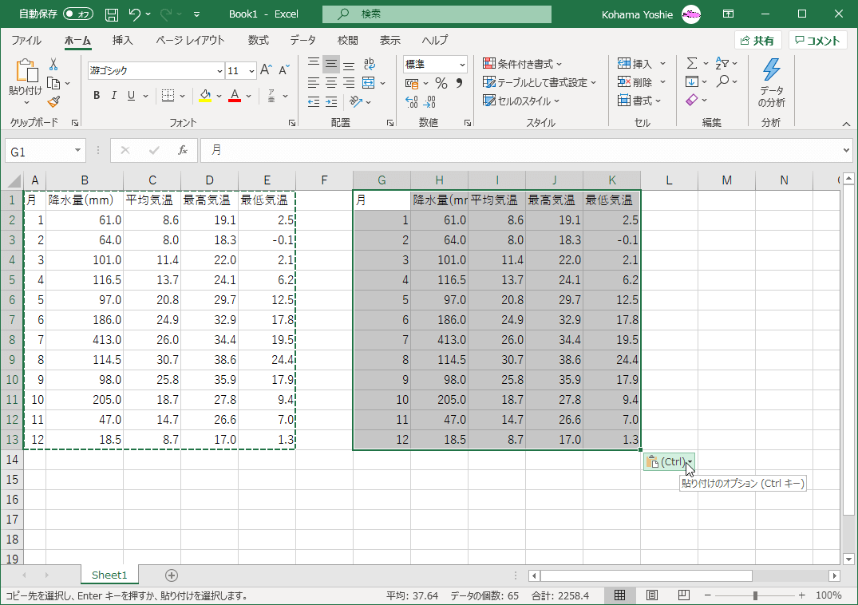Toggle bold formatting
This screenshot has height=605, width=858.
(97, 96)
